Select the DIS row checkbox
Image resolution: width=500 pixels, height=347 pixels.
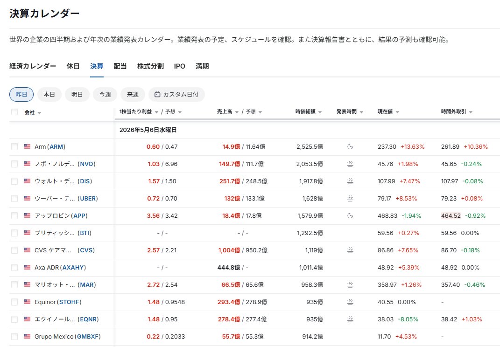click(x=14, y=181)
